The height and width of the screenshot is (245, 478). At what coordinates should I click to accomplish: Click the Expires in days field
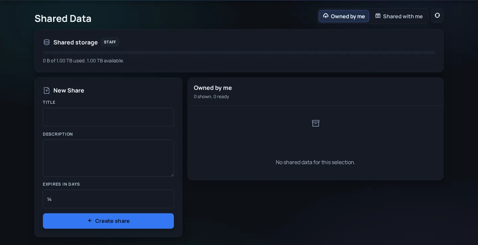(x=108, y=199)
